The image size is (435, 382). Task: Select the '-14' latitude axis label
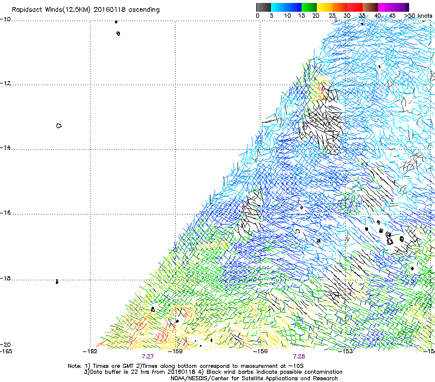5,148
